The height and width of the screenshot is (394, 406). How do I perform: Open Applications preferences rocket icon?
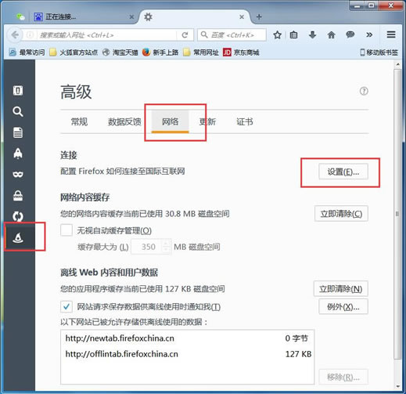[x=18, y=154]
